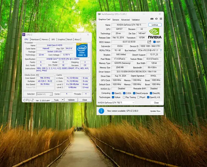
Task: Click the CPU-Z title bar app icon
Action: tap(24, 35)
